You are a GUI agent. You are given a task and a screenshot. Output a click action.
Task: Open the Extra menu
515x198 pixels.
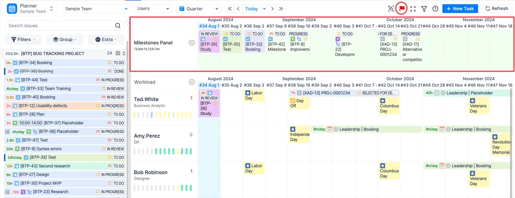(x=107, y=40)
